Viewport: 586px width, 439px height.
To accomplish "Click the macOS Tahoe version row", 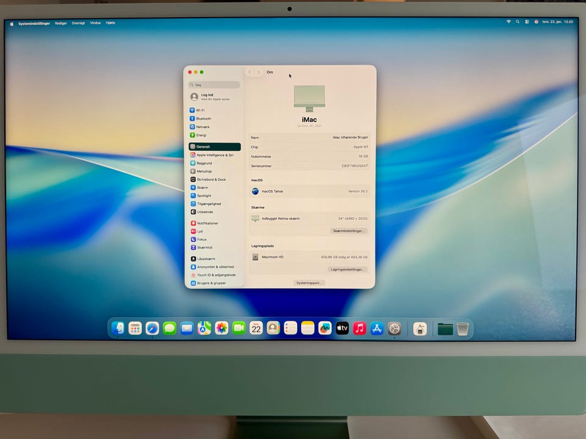I will pyautogui.click(x=309, y=191).
